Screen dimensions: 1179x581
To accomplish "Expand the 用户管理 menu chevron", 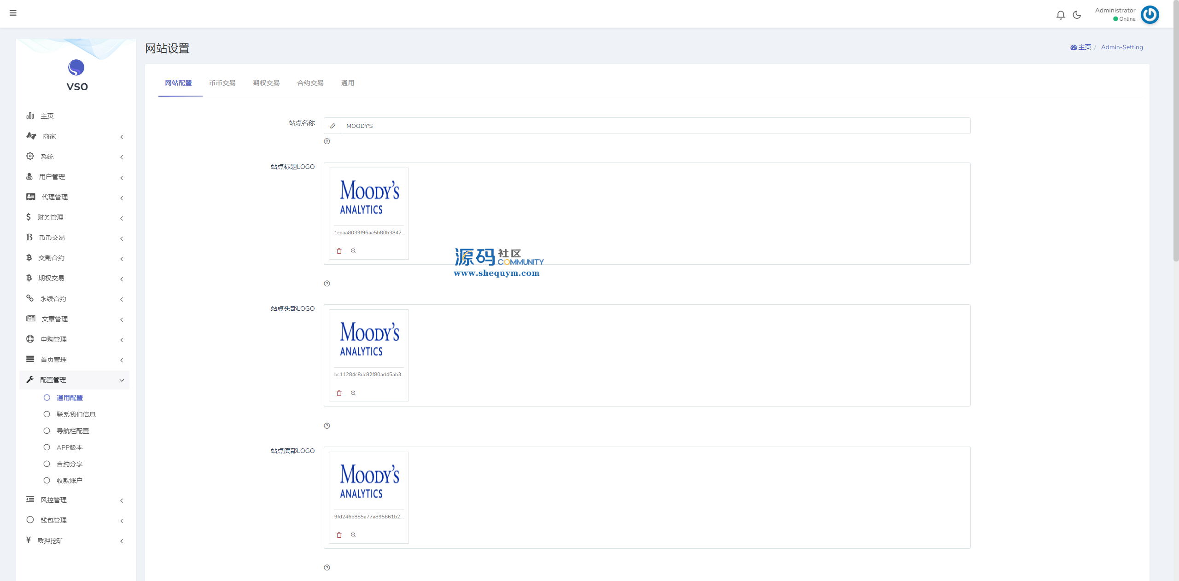I will click(122, 178).
